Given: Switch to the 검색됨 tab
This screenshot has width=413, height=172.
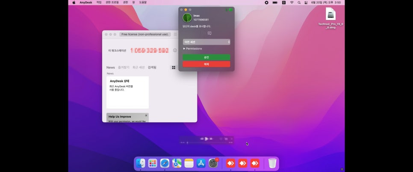Looking at the screenshot, I should coord(152,67).
